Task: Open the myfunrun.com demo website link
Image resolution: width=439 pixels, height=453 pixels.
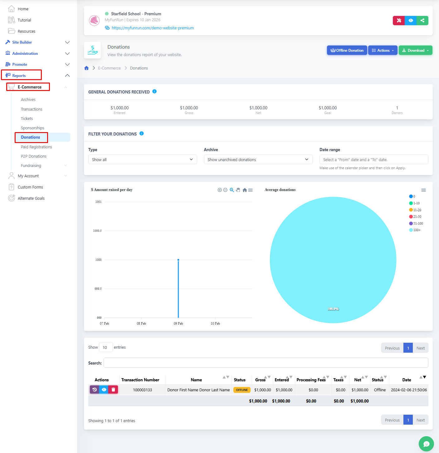Action: [153, 28]
